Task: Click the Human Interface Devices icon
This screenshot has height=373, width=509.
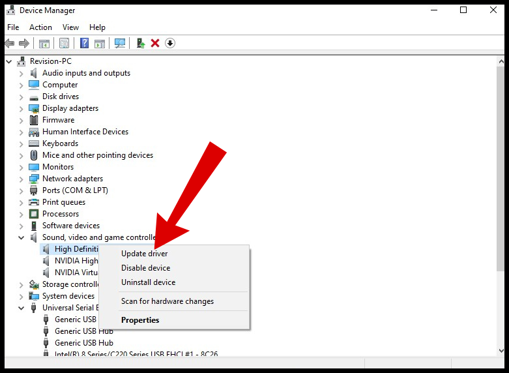Action: (34, 132)
